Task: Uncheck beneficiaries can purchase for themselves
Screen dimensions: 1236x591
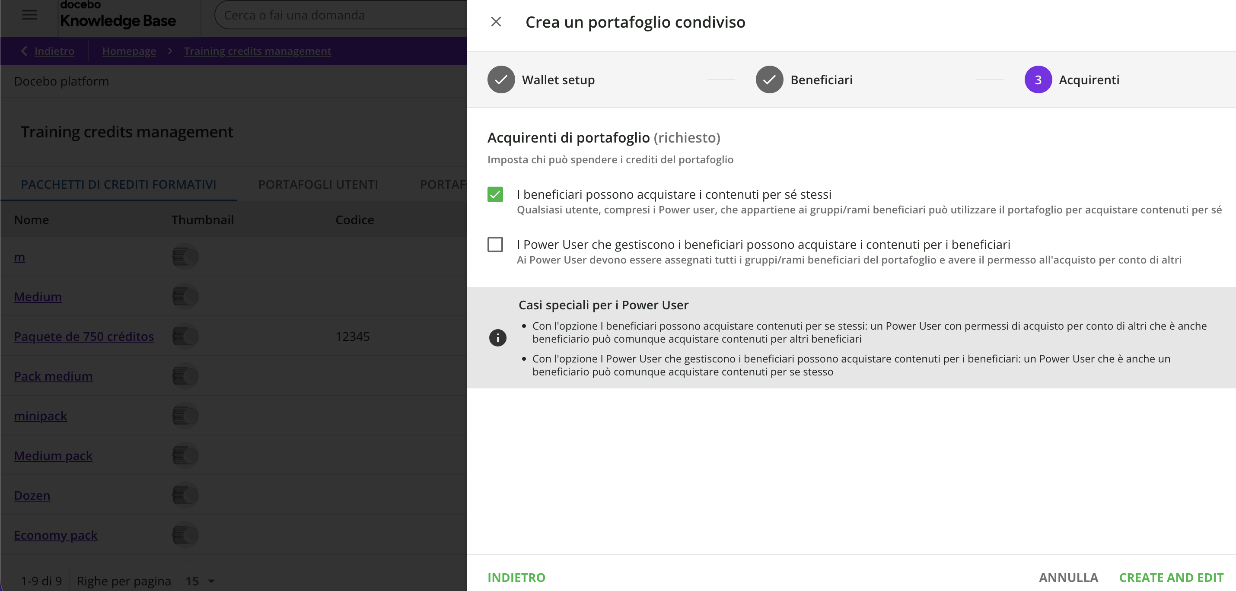Action: point(495,194)
